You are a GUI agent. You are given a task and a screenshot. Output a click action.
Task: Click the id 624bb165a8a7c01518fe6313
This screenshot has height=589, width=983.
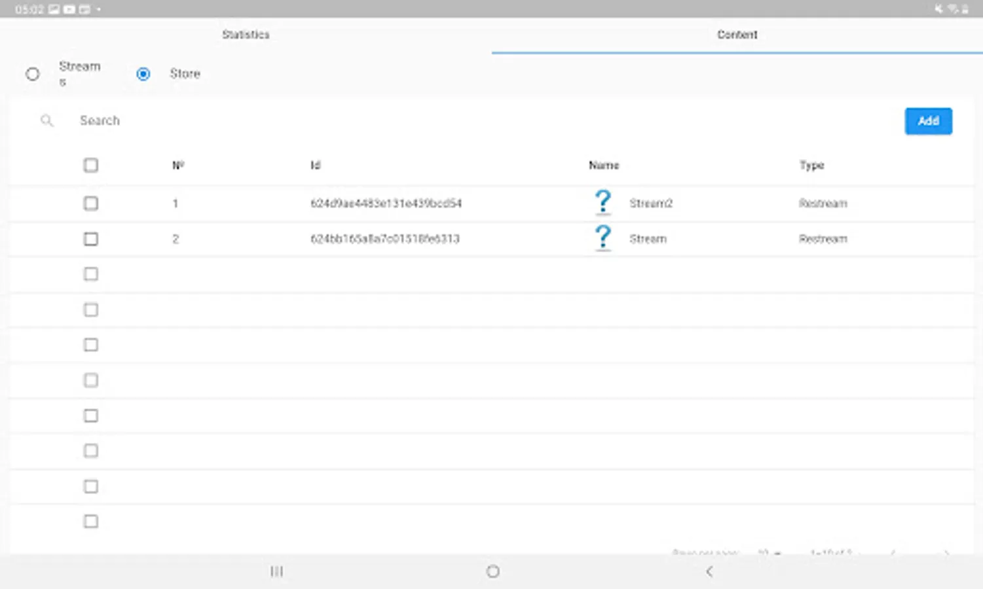click(x=384, y=239)
